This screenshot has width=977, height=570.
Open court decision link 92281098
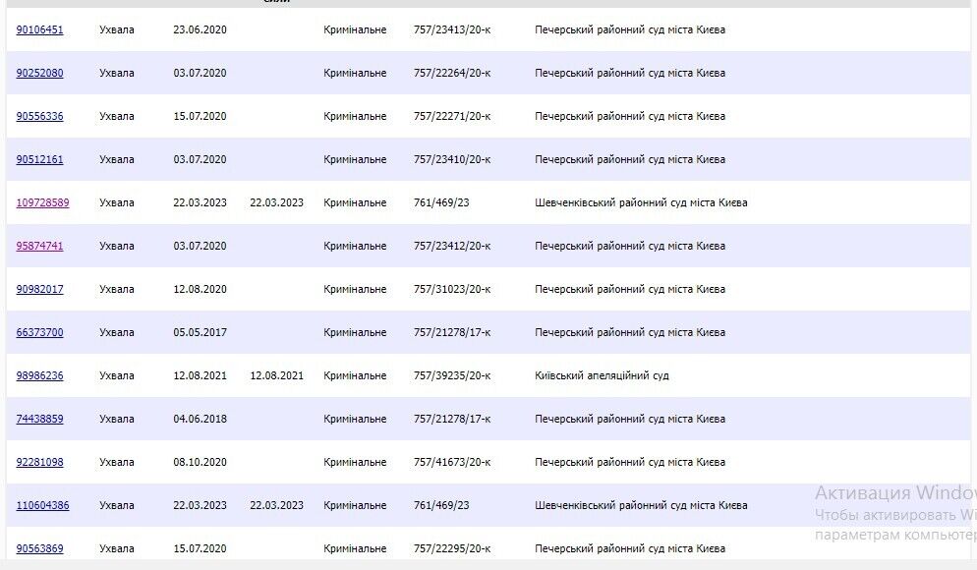click(39, 462)
